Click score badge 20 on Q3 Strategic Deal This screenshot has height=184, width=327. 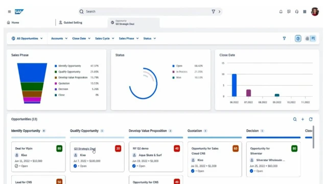click(118, 149)
